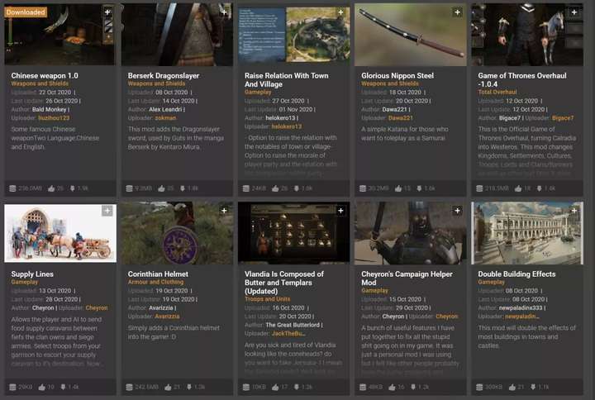Open Troops and Units category link
The image size is (595, 400).
pyautogui.click(x=267, y=299)
